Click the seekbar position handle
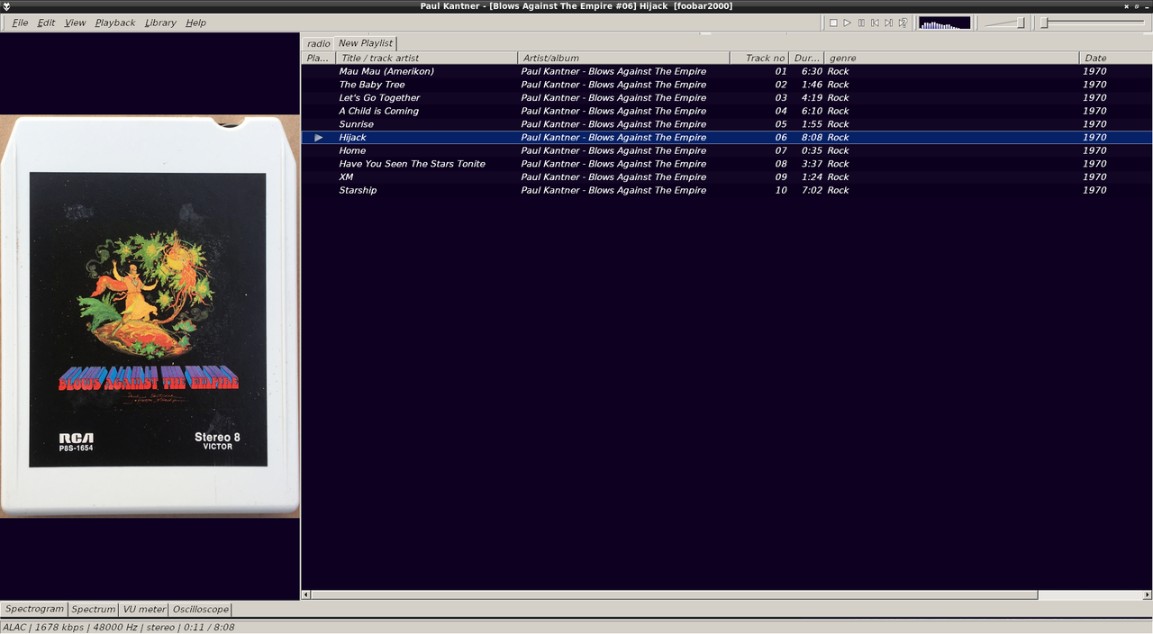1153x634 pixels. click(x=1045, y=23)
